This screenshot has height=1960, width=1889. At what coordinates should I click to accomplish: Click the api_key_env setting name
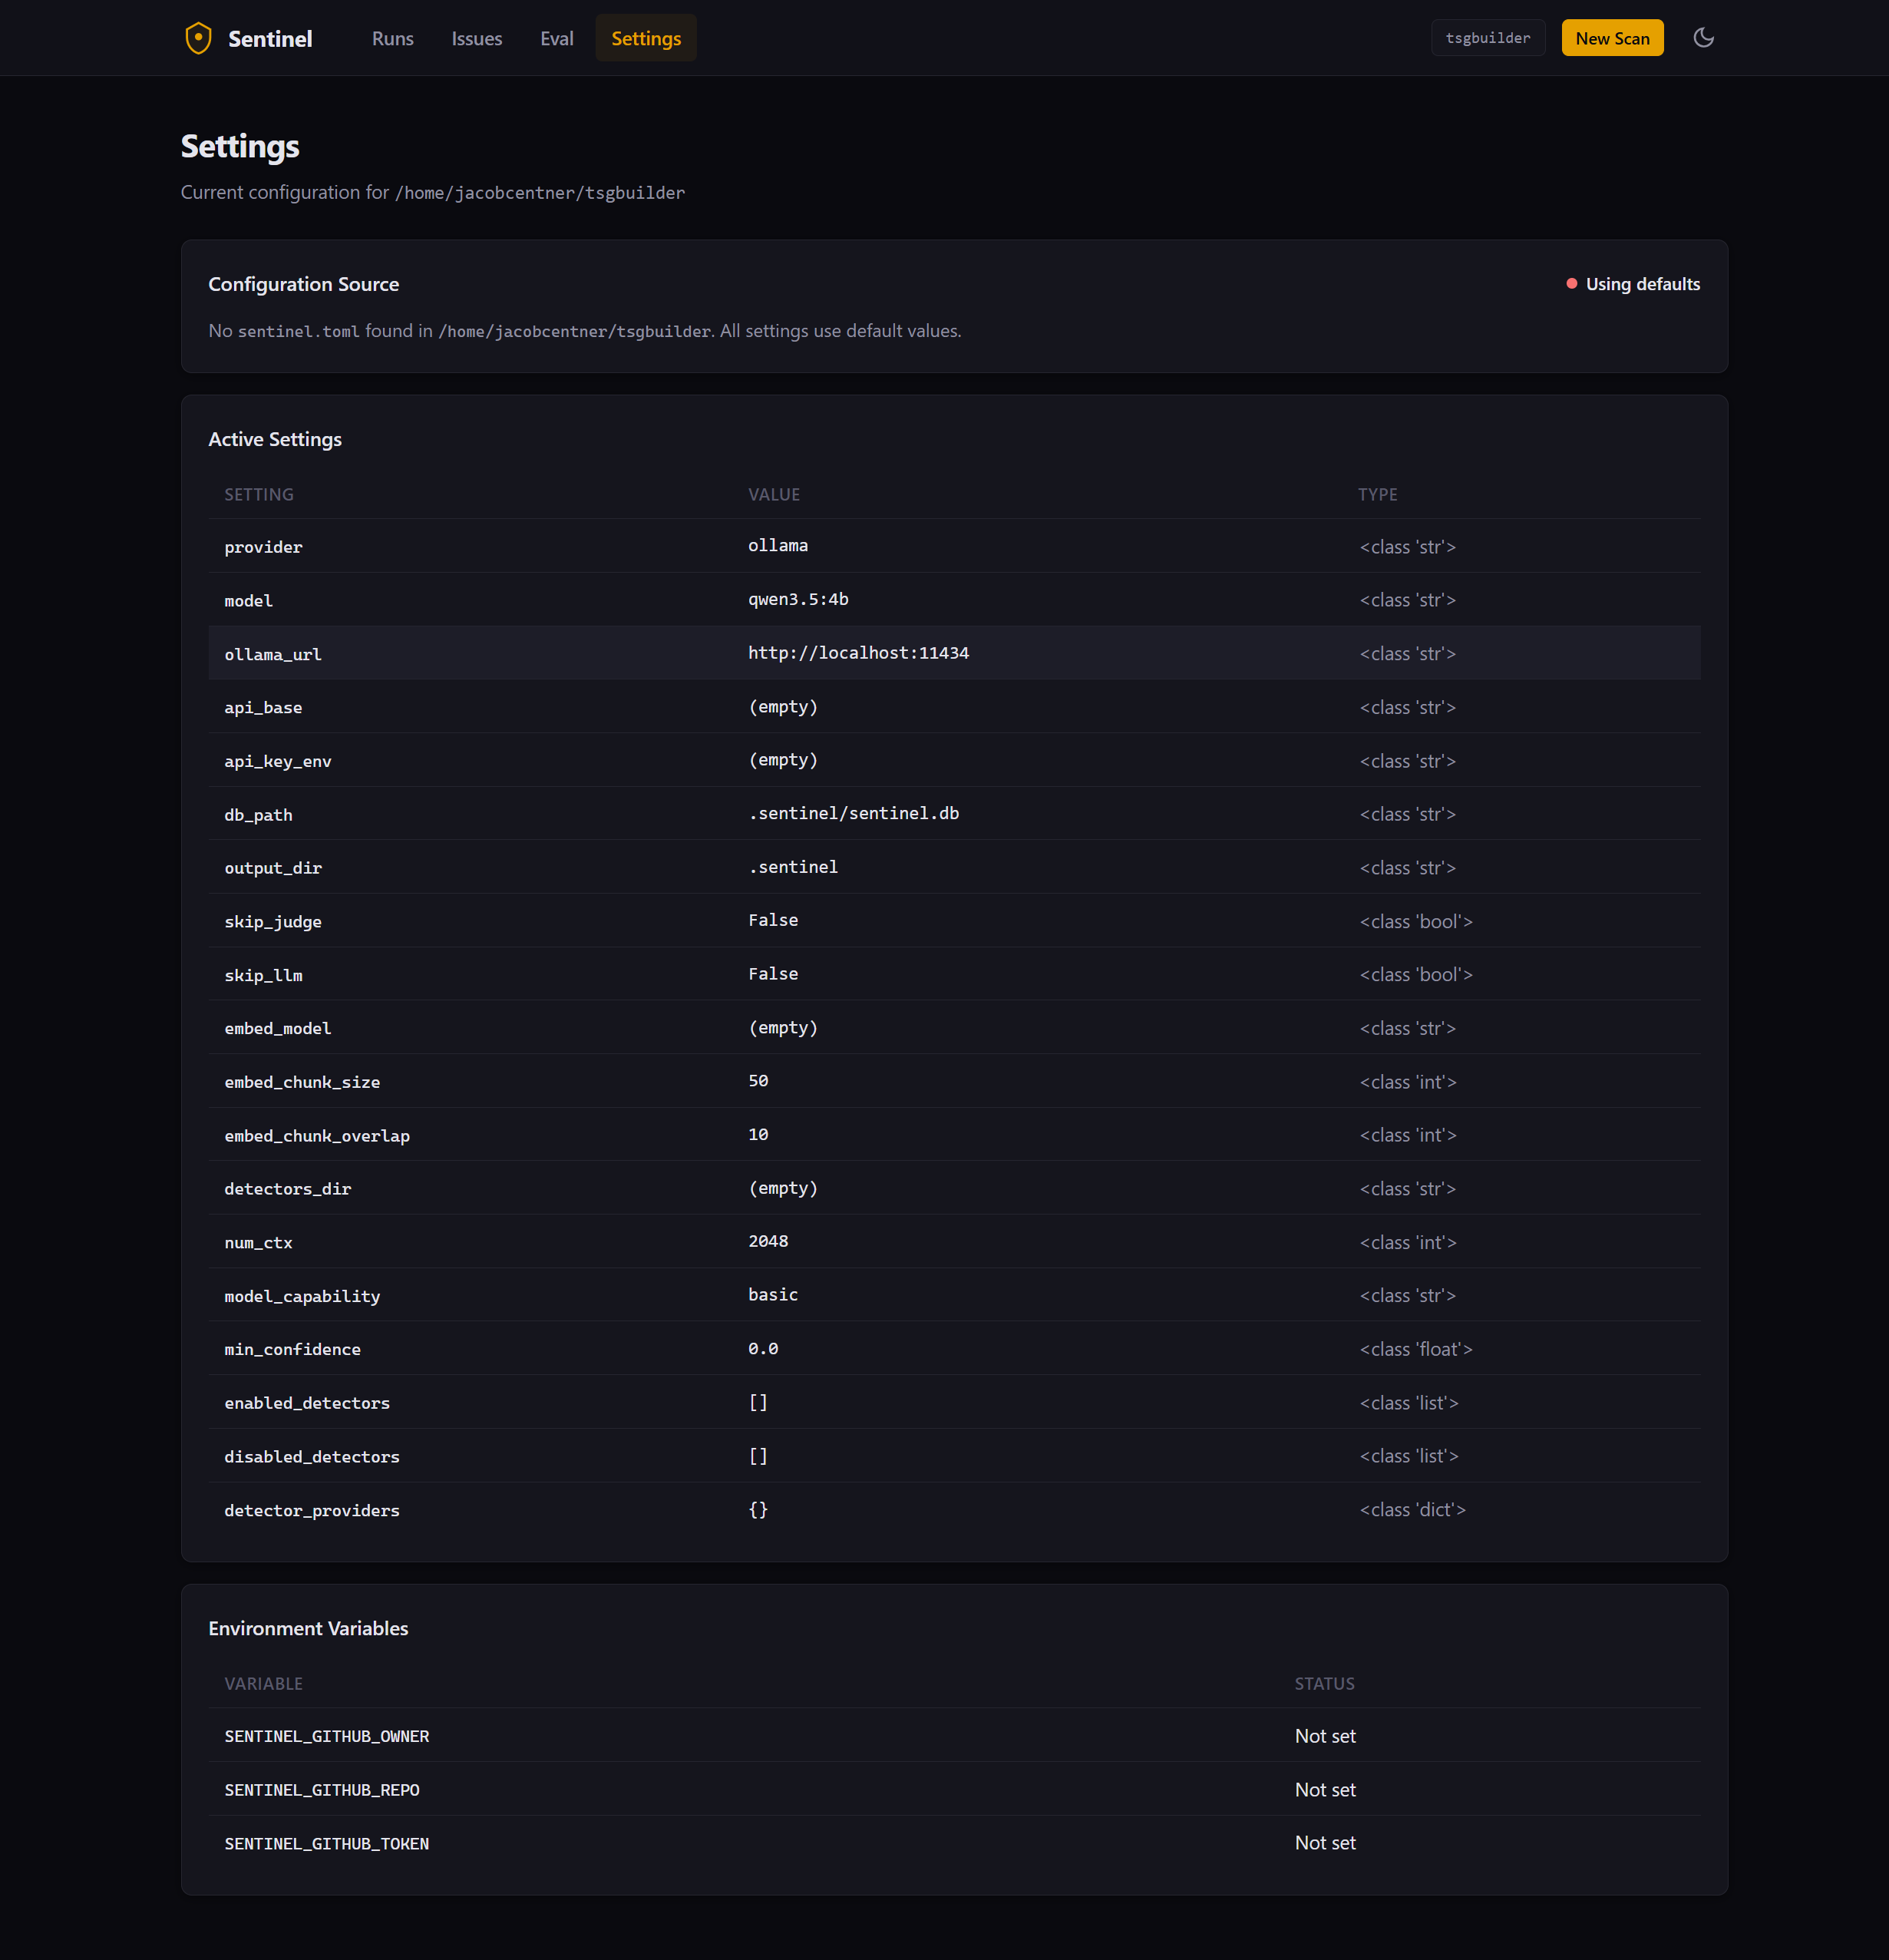(278, 761)
